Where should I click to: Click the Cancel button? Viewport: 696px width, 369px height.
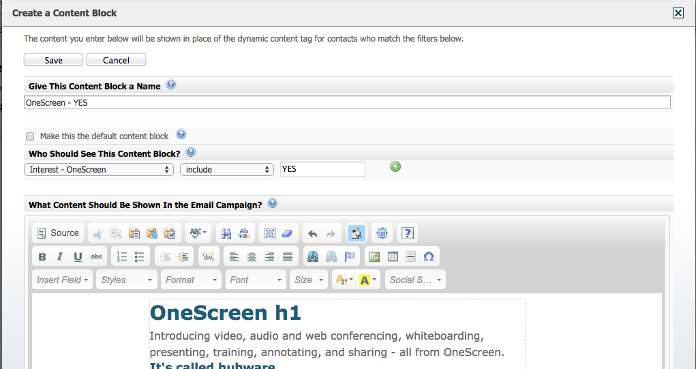click(116, 60)
